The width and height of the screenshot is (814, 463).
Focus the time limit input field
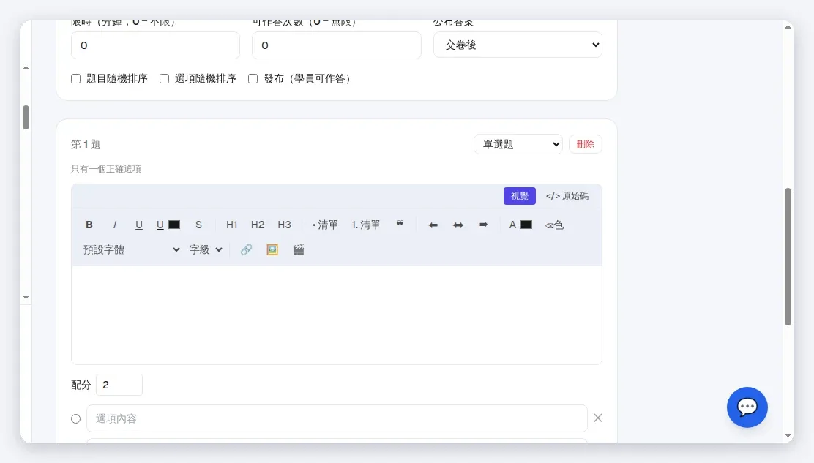click(155, 45)
